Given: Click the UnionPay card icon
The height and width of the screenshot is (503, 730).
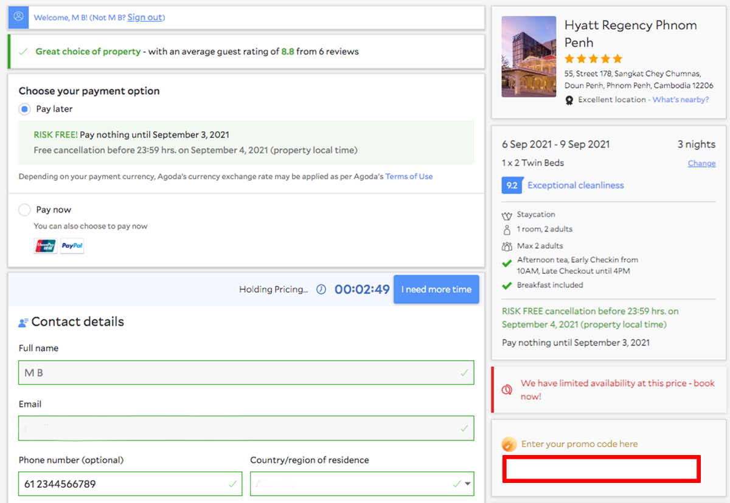Looking at the screenshot, I should (46, 246).
